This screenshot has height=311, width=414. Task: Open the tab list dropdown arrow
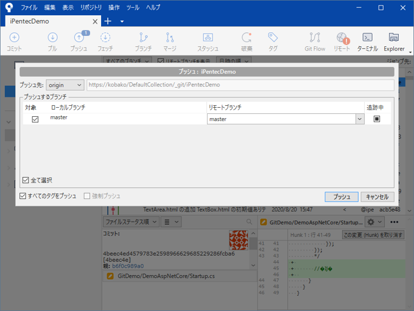tap(122, 21)
